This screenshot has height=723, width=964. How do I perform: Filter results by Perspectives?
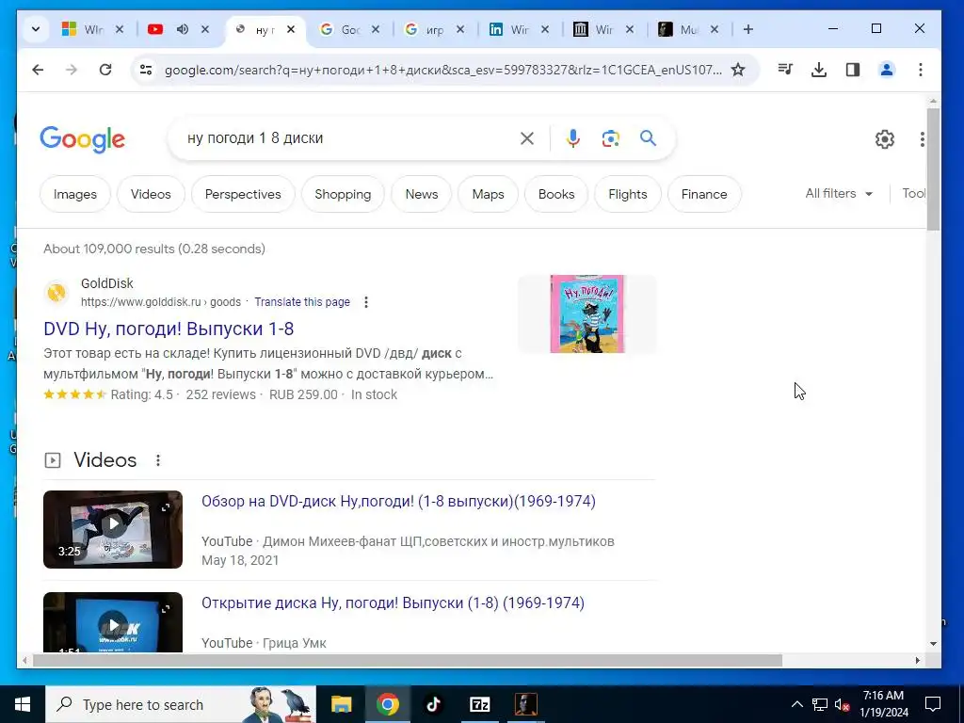pyautogui.click(x=243, y=194)
